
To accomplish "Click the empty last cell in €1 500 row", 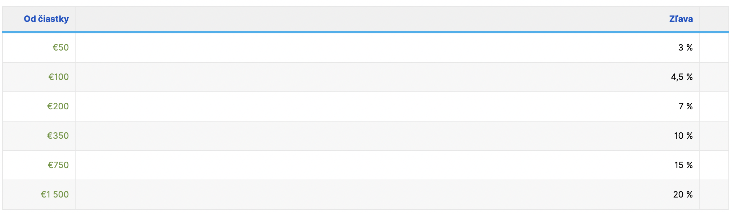I will 714,195.
